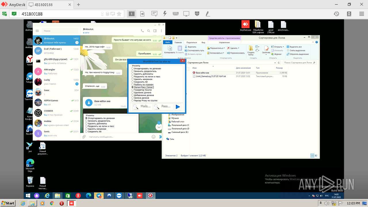This screenshot has height=207, width=368.
Task: Click the Telegram search field
Action: coord(60,31)
